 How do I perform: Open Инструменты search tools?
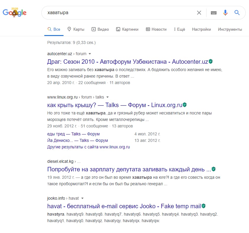click(230, 29)
